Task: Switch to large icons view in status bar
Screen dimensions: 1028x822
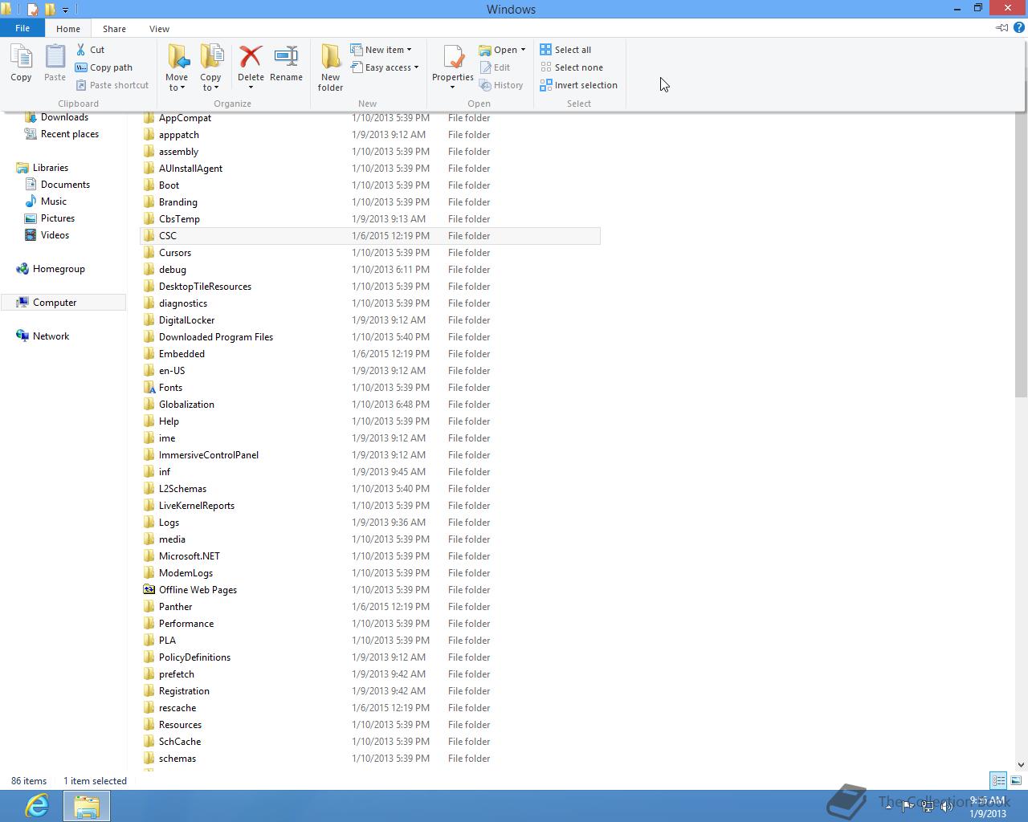Action: [x=1016, y=780]
